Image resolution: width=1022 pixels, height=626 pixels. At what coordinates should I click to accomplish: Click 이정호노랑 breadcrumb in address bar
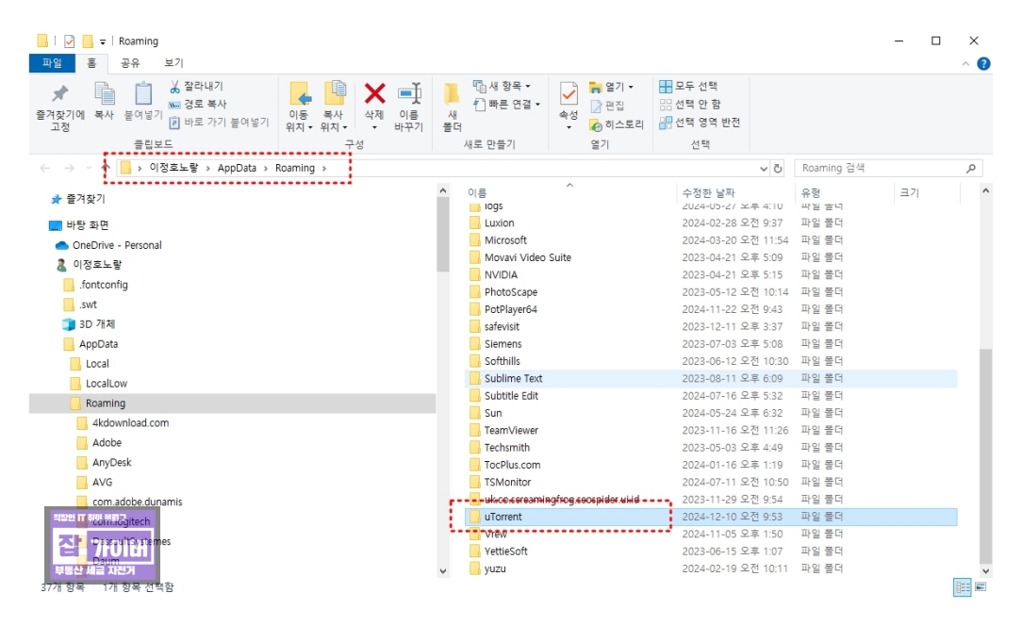[x=173, y=168]
